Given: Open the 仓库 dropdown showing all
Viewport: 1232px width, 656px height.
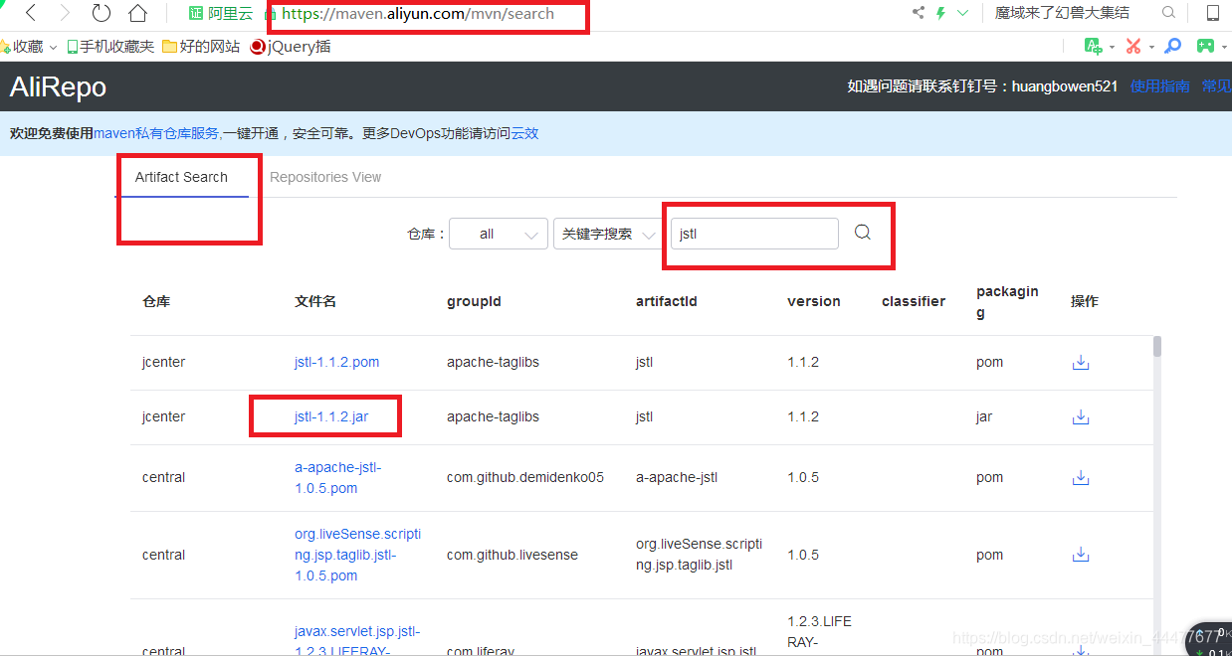Looking at the screenshot, I should (x=499, y=234).
